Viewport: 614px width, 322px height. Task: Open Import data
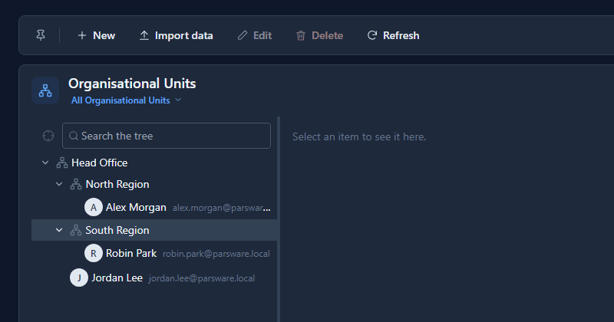(177, 35)
